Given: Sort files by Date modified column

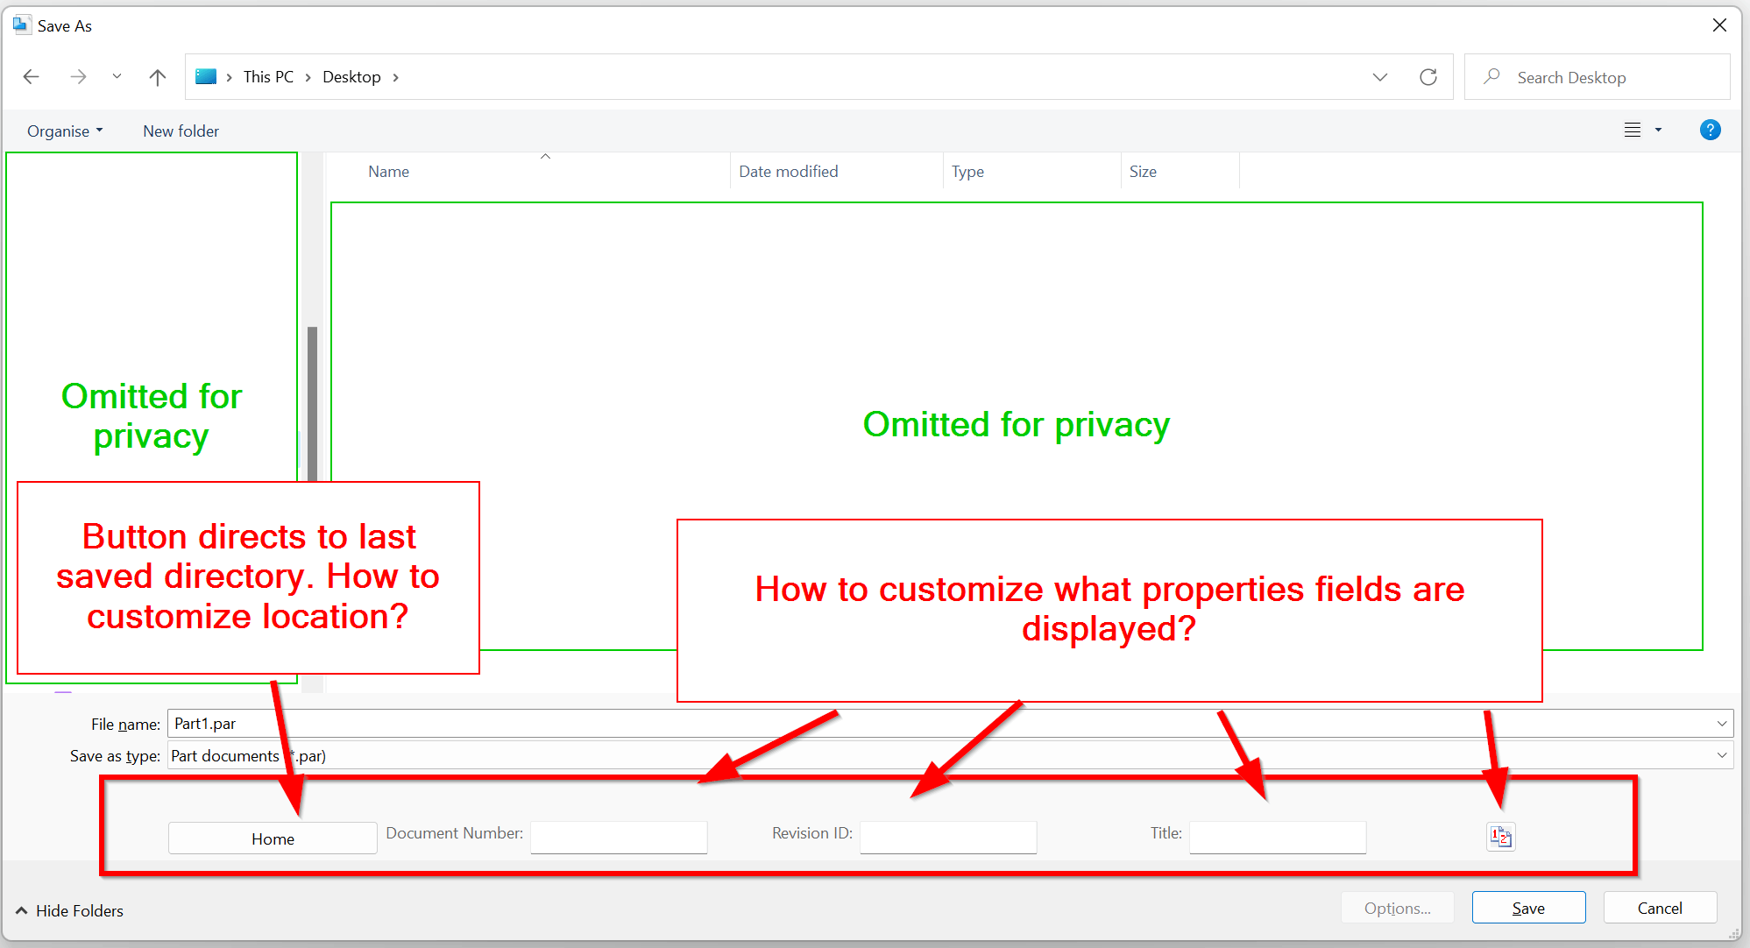Looking at the screenshot, I should click(x=788, y=172).
